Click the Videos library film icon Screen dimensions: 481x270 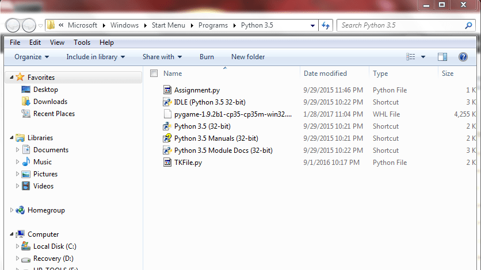click(26, 186)
